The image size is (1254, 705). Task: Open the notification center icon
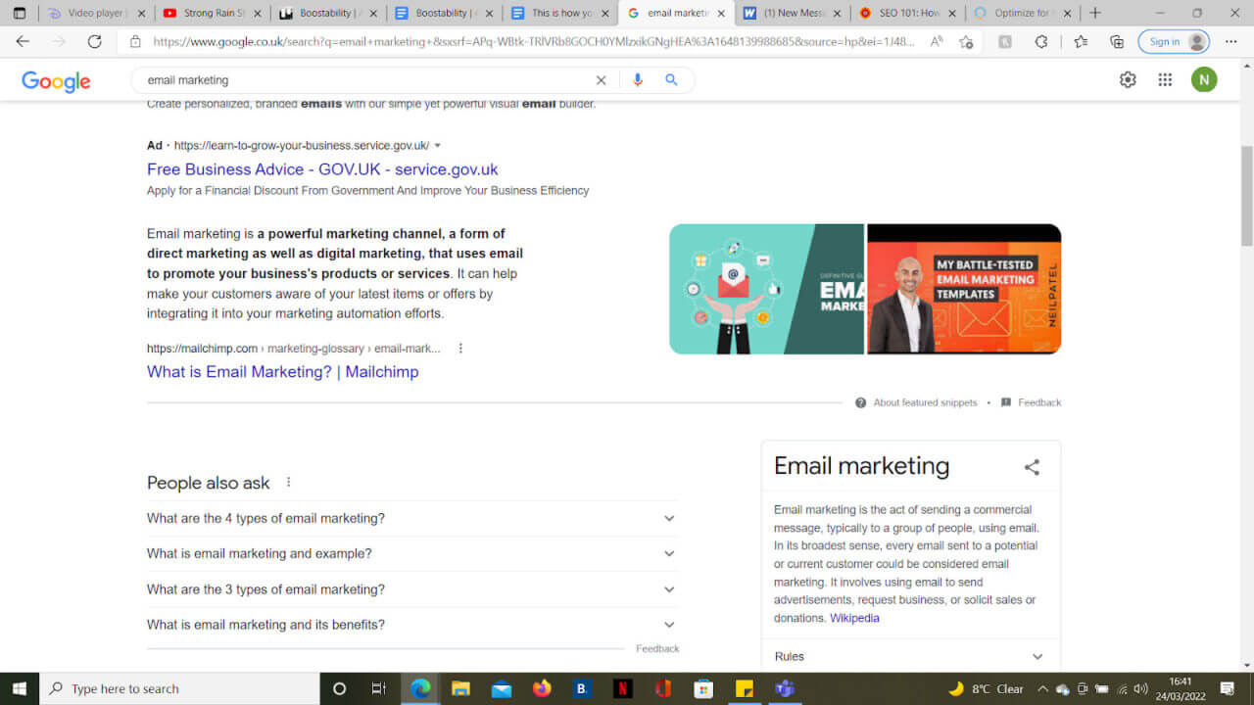click(x=1228, y=688)
